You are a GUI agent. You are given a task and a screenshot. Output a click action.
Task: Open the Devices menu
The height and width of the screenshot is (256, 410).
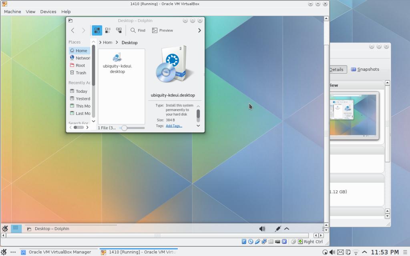[48, 12]
